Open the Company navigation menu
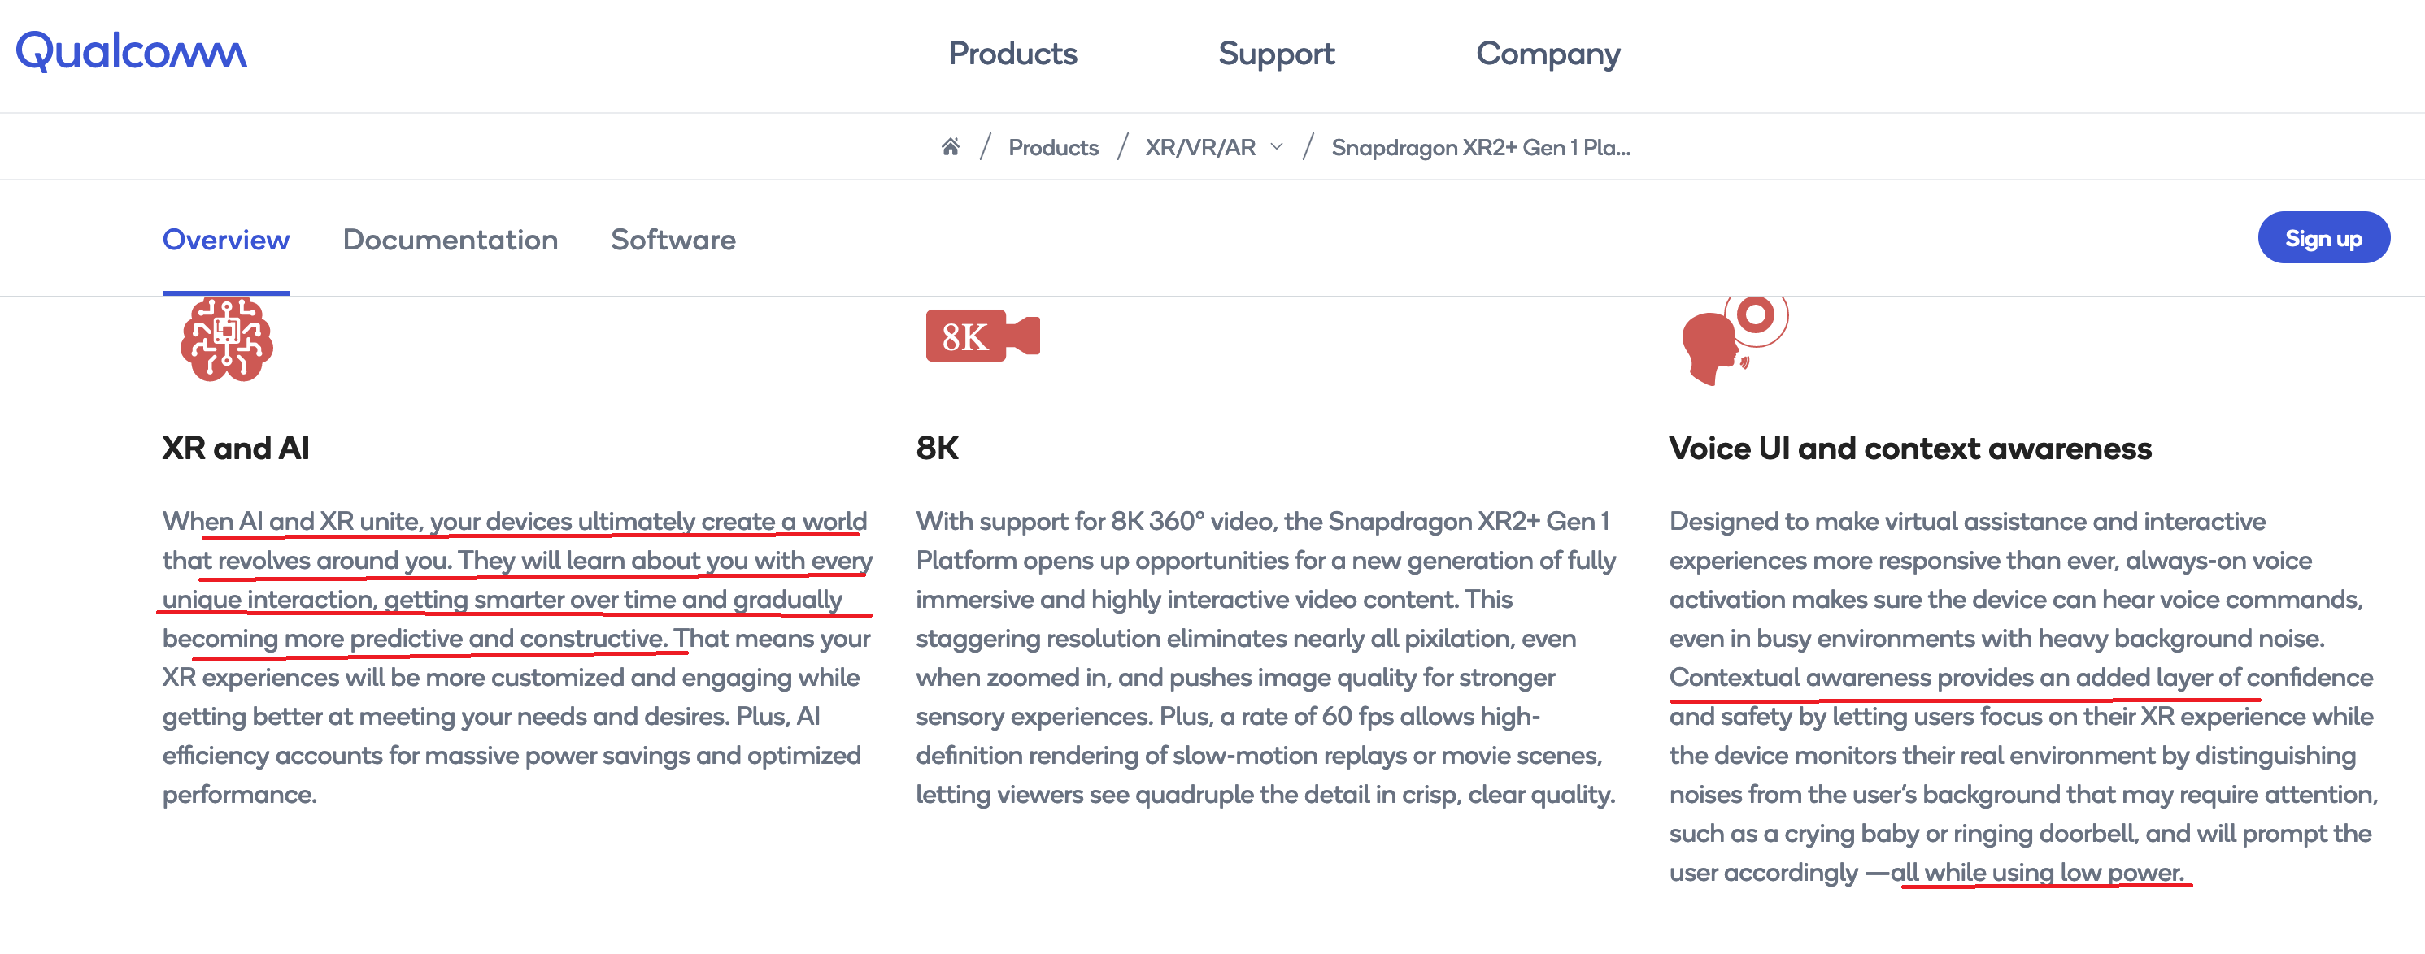The image size is (2425, 954). point(1548,54)
